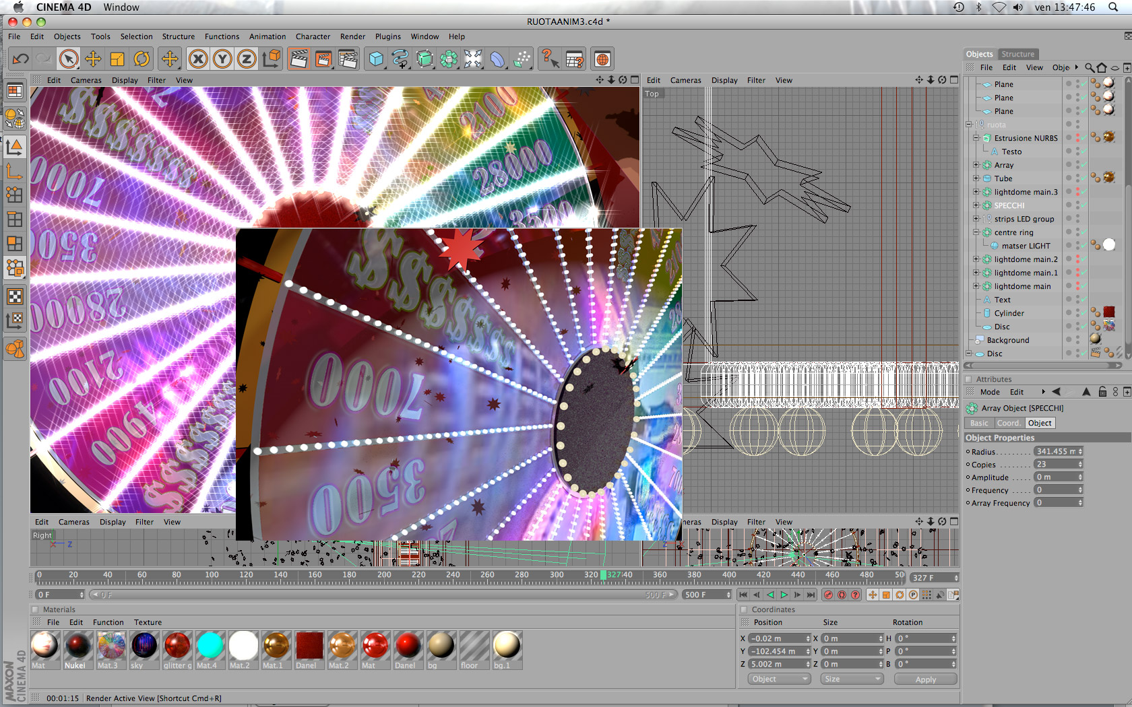Click the Apply button

click(x=925, y=679)
